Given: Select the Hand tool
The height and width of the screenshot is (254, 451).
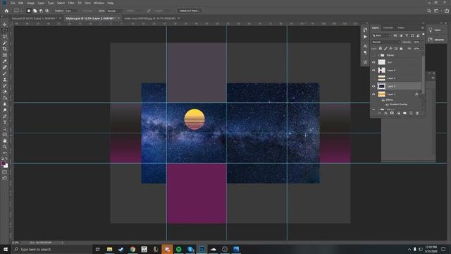Looking at the screenshot, I should tap(5, 140).
